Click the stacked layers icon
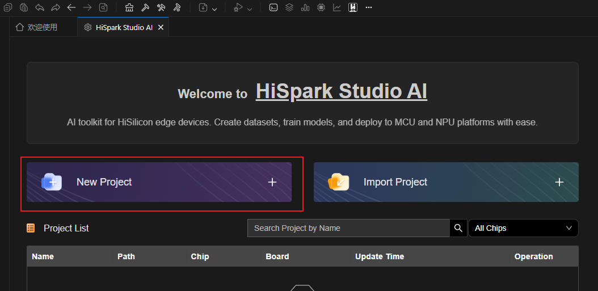Screen dimensions: 598x291 click(289, 7)
